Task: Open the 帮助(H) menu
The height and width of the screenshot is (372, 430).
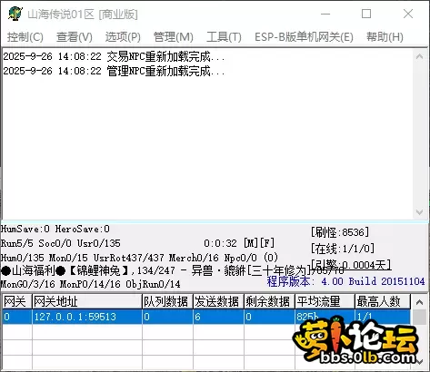Action: [x=385, y=37]
